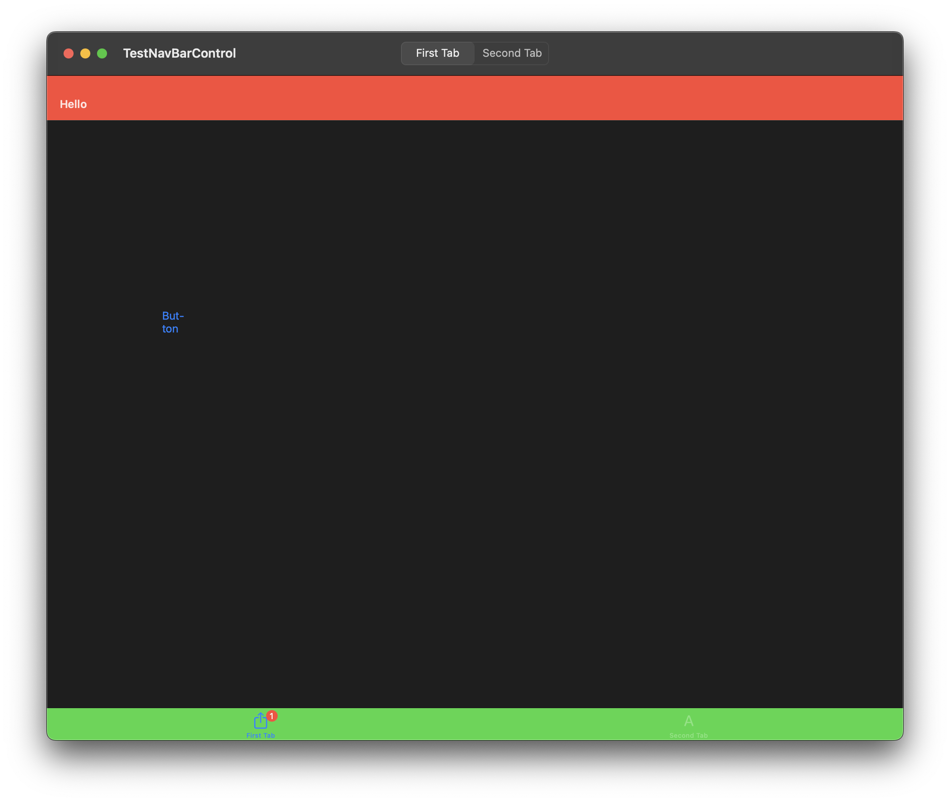The width and height of the screenshot is (950, 802).
Task: Click the Hello title text
Action: click(73, 104)
